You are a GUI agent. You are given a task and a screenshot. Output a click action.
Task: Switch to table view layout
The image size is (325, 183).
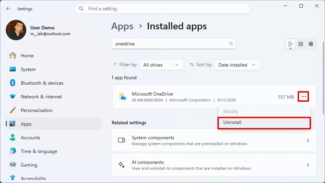coord(311,44)
